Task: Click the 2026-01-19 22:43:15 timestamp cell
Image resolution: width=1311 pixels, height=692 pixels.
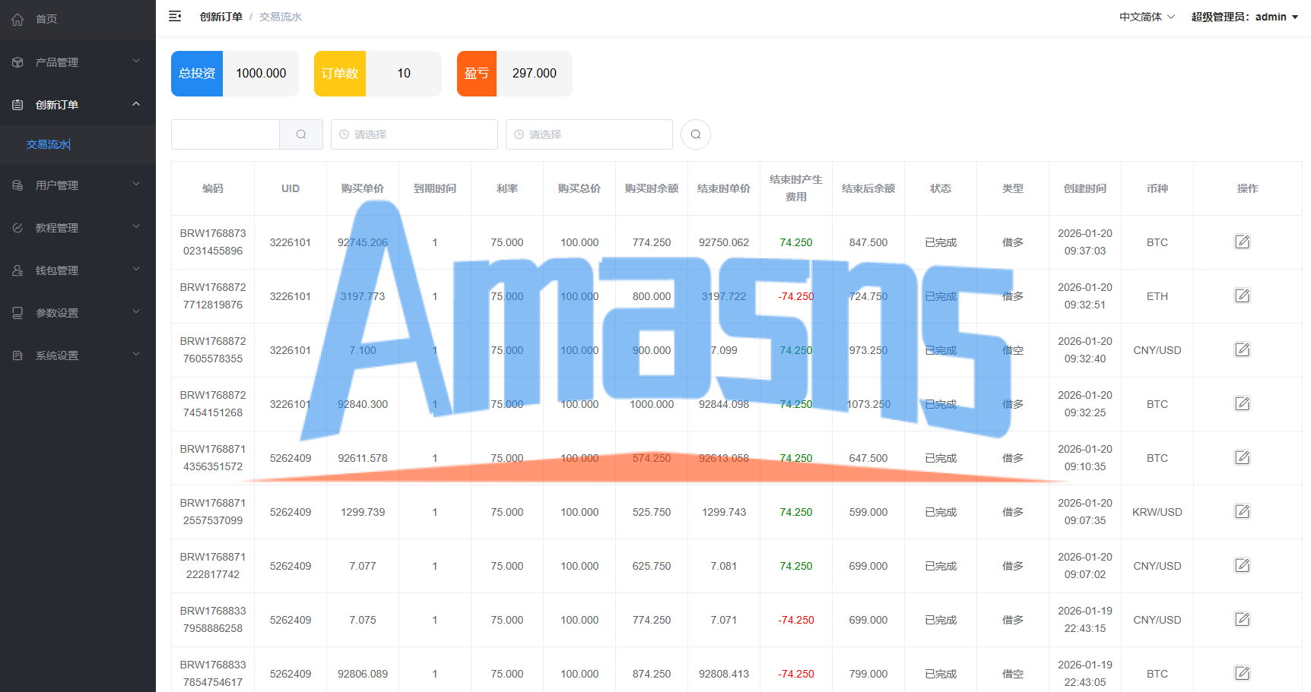Action: pos(1085,620)
